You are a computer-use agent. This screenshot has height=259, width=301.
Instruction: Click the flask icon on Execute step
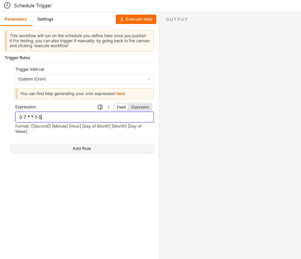point(121,19)
